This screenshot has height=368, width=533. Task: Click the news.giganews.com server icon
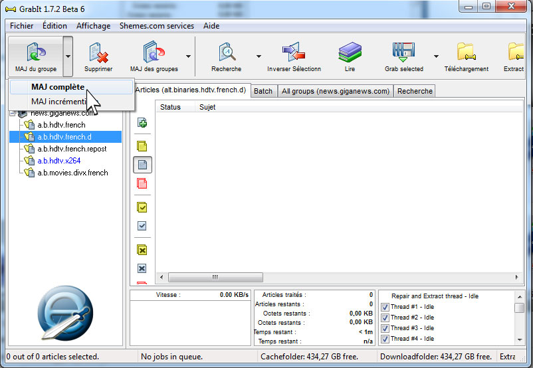23,113
